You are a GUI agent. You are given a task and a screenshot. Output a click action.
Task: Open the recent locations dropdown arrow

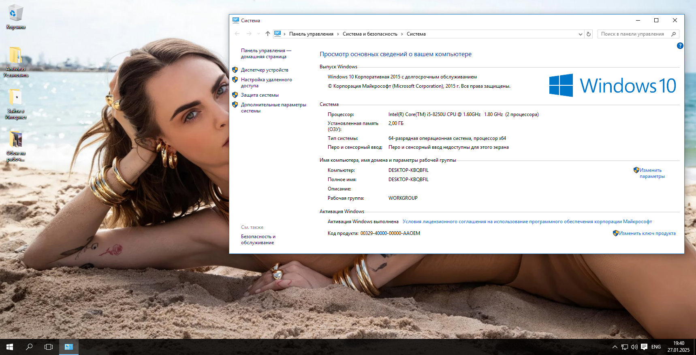(258, 34)
